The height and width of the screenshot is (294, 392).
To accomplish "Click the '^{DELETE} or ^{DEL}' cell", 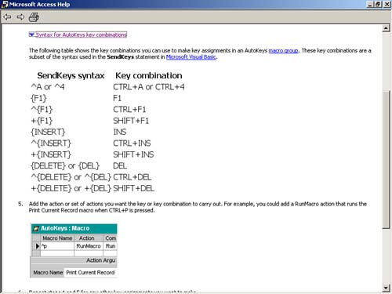I will coord(71,177).
